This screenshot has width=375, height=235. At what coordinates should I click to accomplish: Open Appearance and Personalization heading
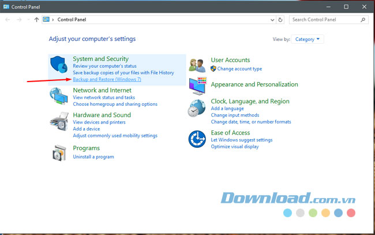254,84
